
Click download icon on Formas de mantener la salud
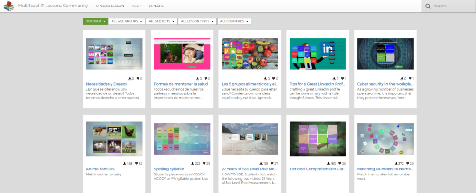[x=198, y=79]
